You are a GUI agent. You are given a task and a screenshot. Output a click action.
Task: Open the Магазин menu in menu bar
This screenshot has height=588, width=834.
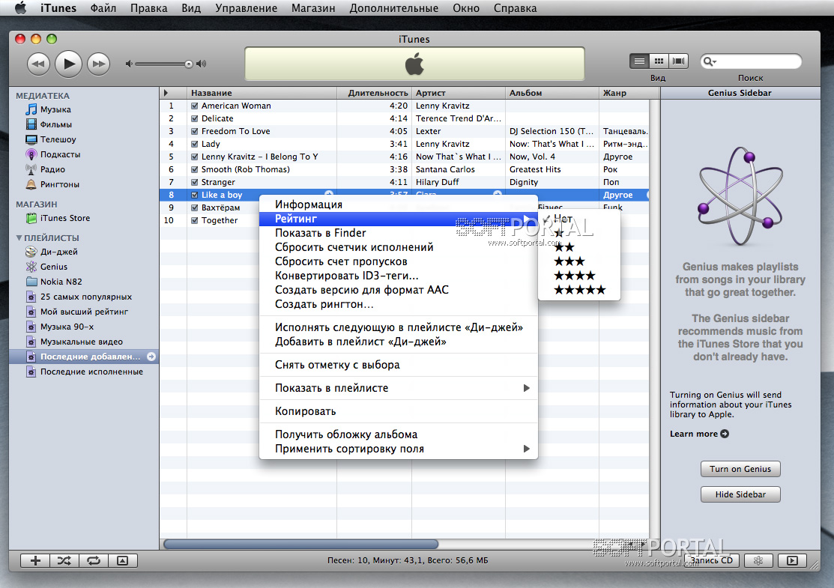pyautogui.click(x=313, y=8)
